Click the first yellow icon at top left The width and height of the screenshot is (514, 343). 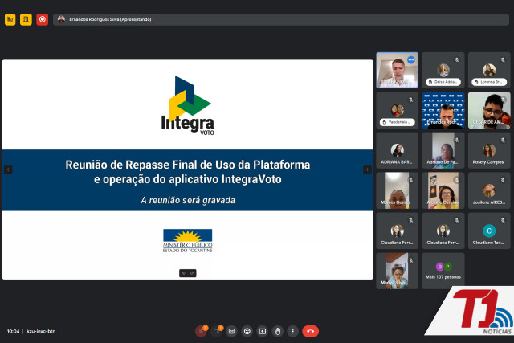pyautogui.click(x=10, y=19)
